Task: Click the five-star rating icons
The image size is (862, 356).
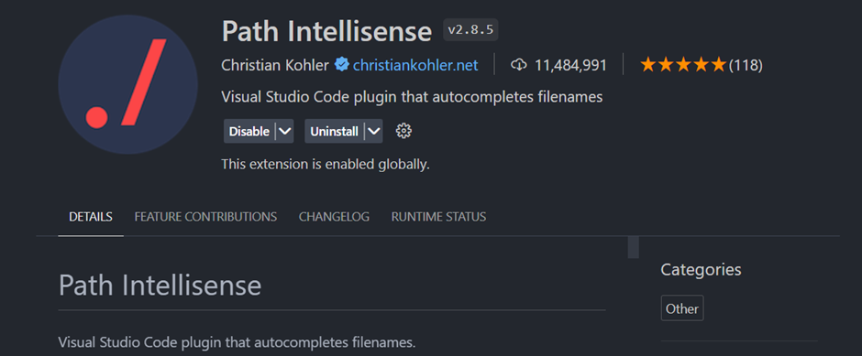Action: coord(683,65)
